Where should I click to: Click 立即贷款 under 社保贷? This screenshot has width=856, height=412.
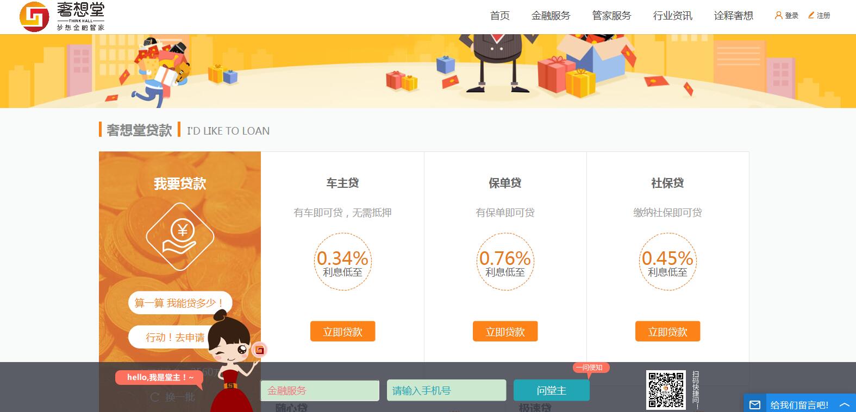click(x=667, y=332)
